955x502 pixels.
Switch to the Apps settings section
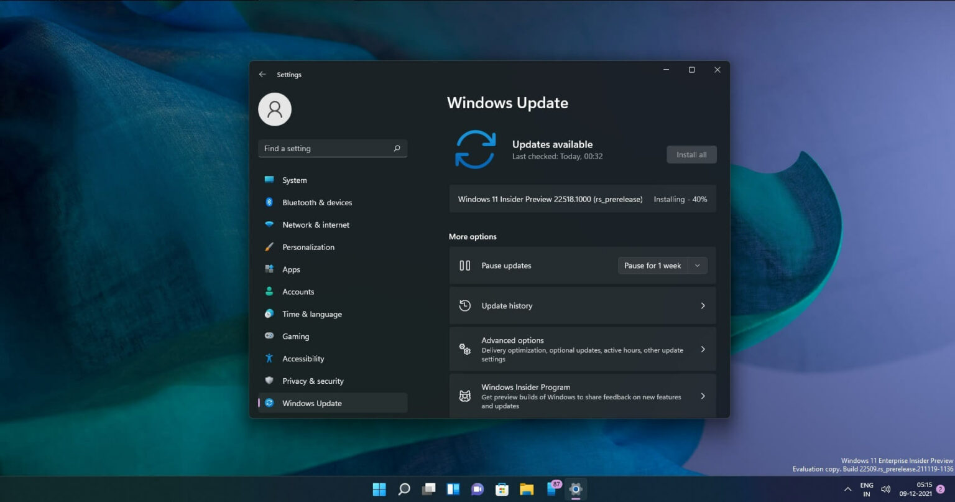291,269
